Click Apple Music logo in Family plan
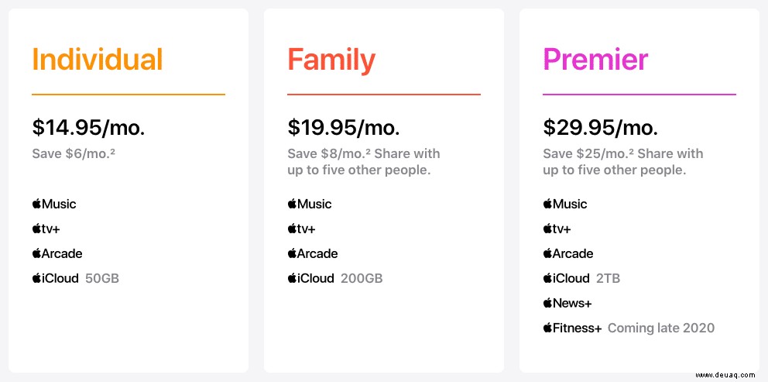 tap(310, 204)
